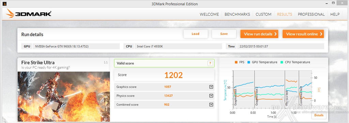Open the CUSTOM tab
This screenshot has width=349, height=123.
point(263,14)
